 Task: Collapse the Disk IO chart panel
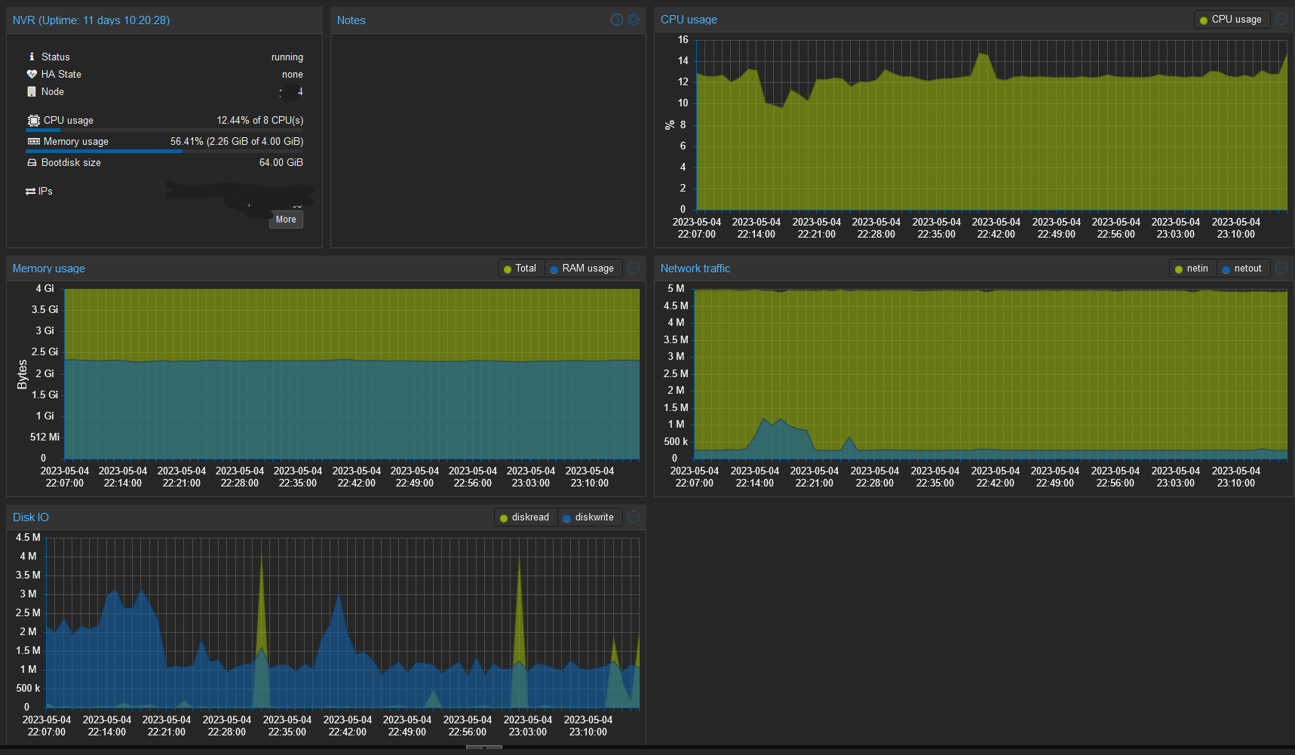[x=634, y=517]
